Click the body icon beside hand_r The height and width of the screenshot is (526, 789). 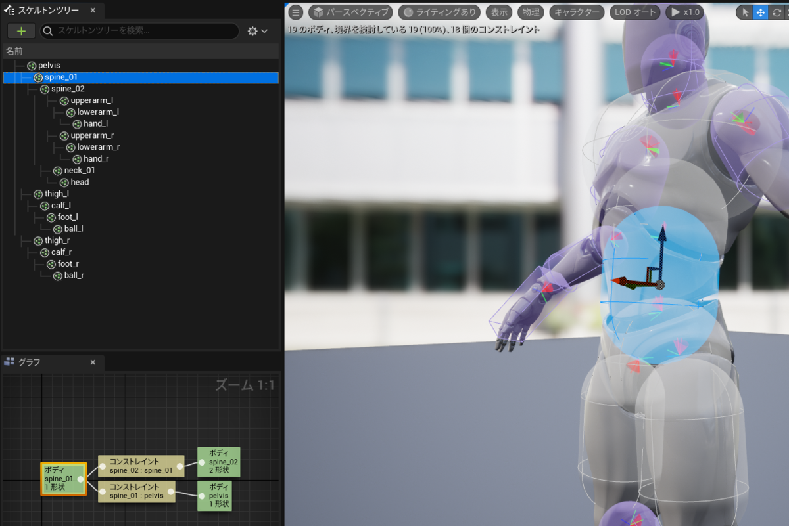(78, 159)
